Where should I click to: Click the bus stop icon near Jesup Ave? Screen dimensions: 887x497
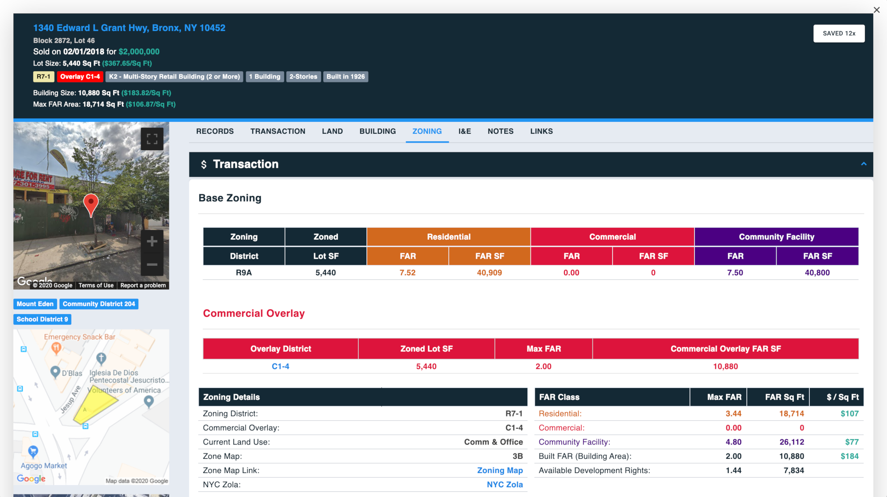coord(85,426)
